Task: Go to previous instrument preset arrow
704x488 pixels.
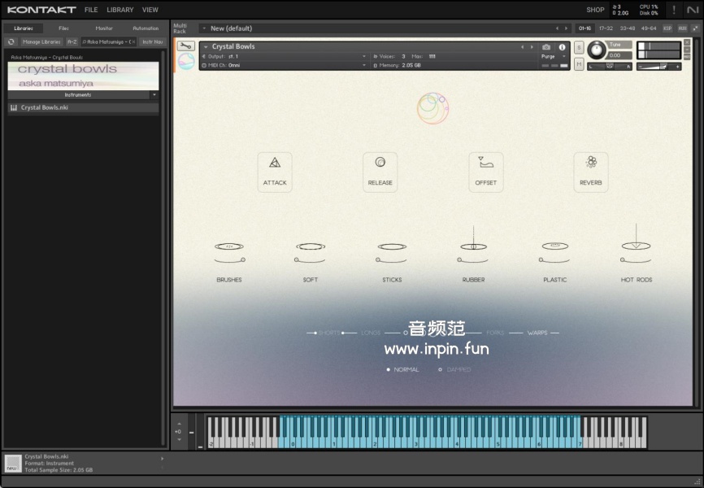Action: [x=522, y=46]
